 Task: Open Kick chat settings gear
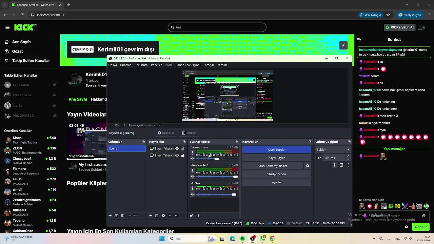tap(407, 227)
